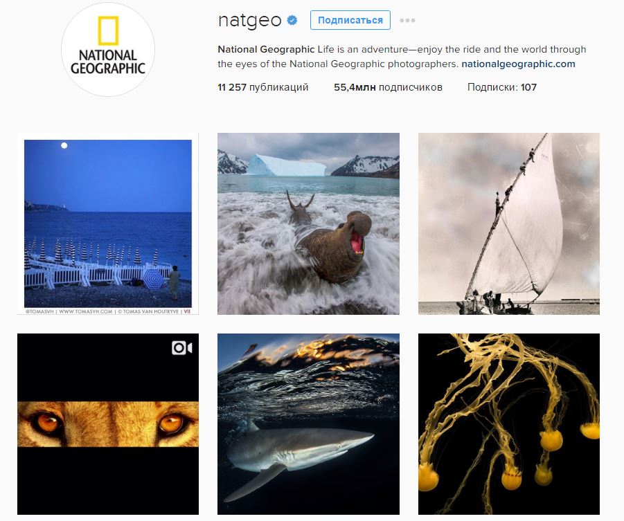
Task: View the 55,4млн подписчиков followers list
Action: [x=388, y=87]
